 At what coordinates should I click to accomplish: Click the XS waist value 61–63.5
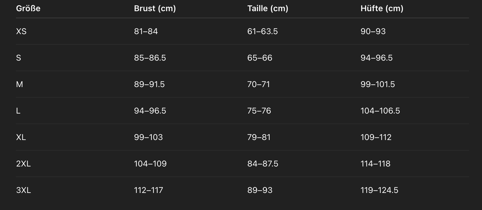click(x=263, y=31)
